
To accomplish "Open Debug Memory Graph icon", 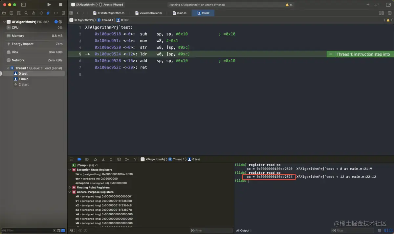I will coord(127,159).
